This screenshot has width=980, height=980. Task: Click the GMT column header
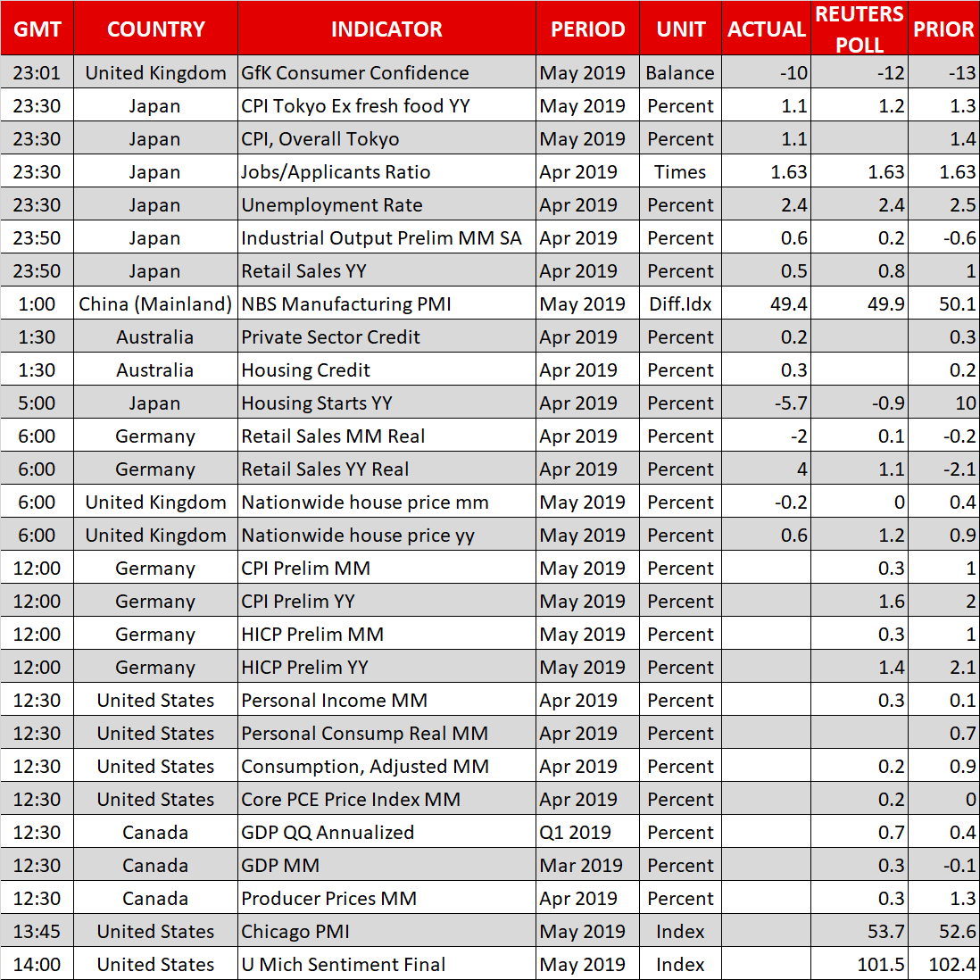37,29
